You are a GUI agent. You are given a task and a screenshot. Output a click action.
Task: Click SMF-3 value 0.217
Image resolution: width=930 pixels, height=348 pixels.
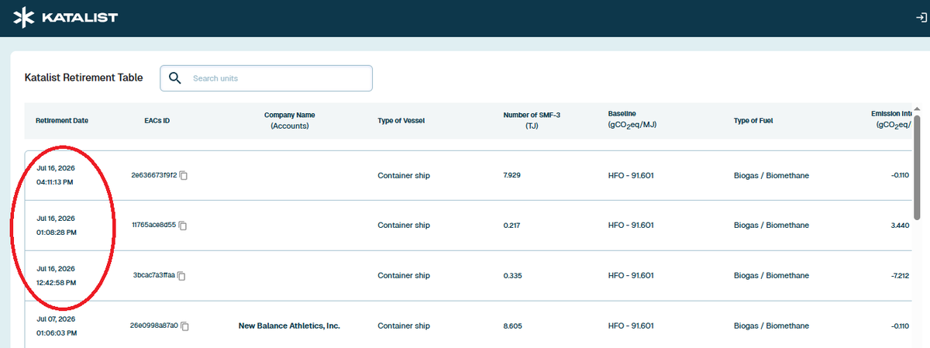(x=511, y=226)
